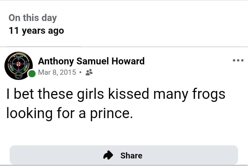The width and height of the screenshot is (248, 166).
Task: Click the "looking for a prince." line
Action: pos(69,113)
